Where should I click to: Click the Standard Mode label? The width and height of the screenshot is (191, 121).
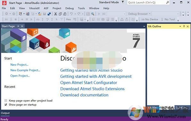pos(109,2)
